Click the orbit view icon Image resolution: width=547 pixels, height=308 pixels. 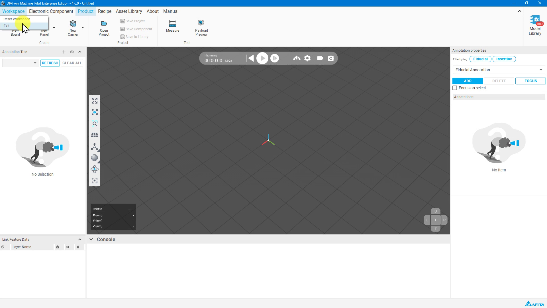click(x=95, y=169)
